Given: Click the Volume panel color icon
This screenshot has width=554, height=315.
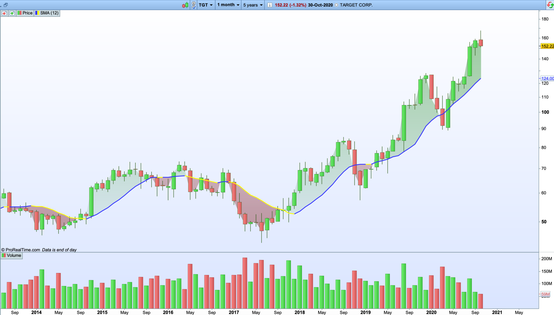Looking at the screenshot, I should click(x=4, y=255).
